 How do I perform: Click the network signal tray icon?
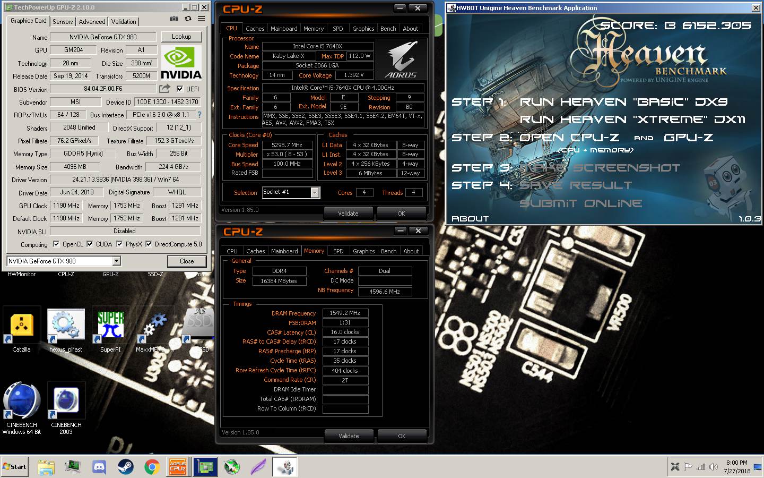click(x=701, y=467)
